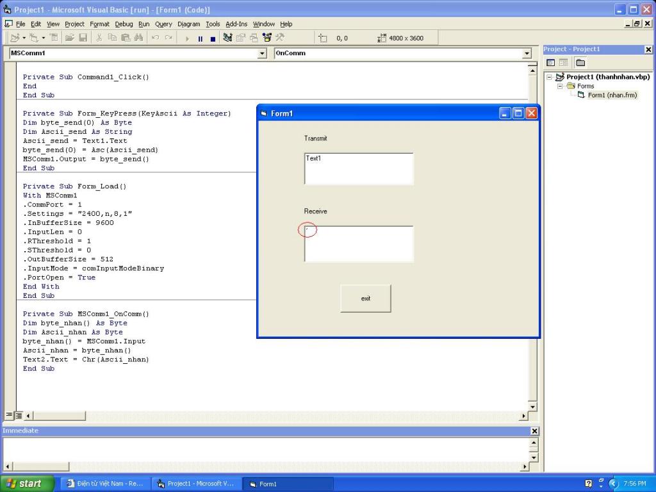Open the Add-Ins menu

coord(236,24)
